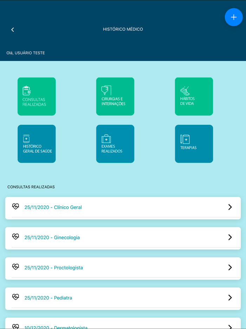Expand Ginecologia row chevron
Viewport: 246px width, 329px height.
point(230,237)
